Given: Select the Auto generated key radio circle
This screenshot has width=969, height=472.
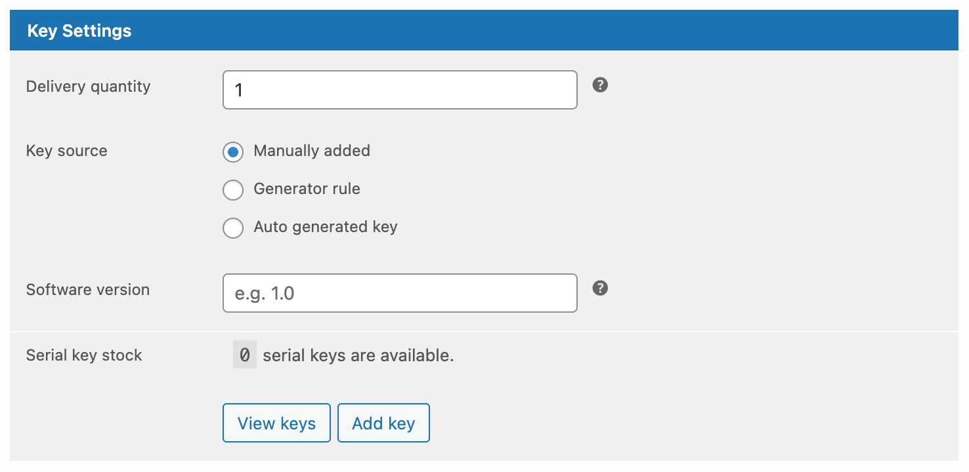Looking at the screenshot, I should [x=233, y=227].
